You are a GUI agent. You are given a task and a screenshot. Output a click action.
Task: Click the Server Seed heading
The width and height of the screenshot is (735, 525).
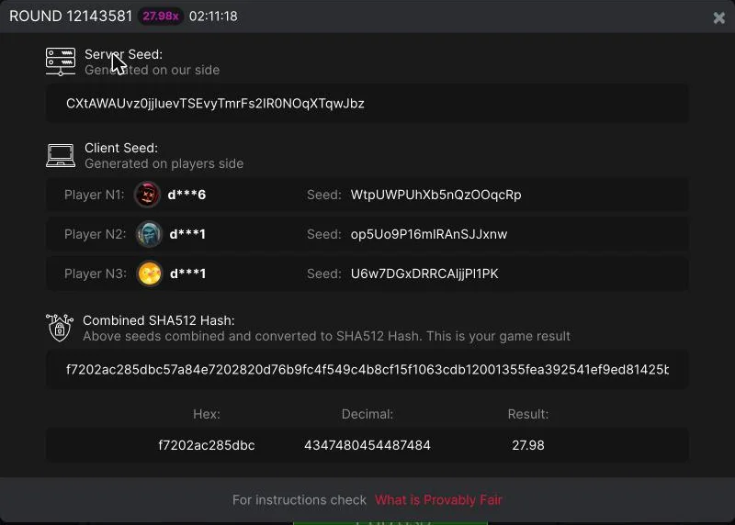point(123,54)
